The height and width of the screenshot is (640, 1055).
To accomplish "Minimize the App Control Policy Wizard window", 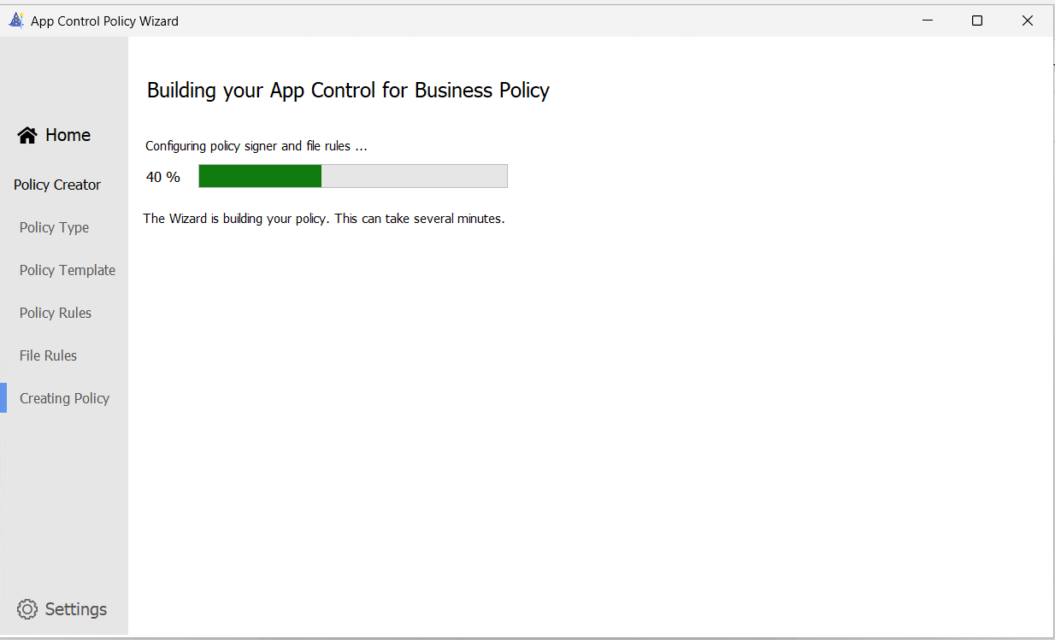I will pyautogui.click(x=927, y=21).
